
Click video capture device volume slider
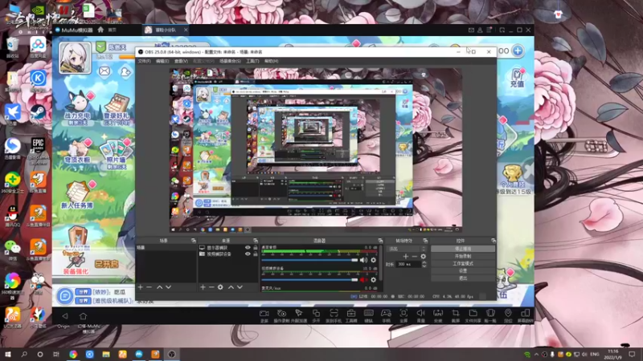[x=309, y=280]
